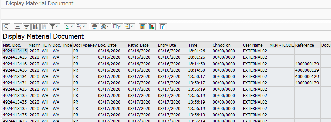Calculate total with the sigma icon
This screenshot has height=122, width=331.
(67, 27)
